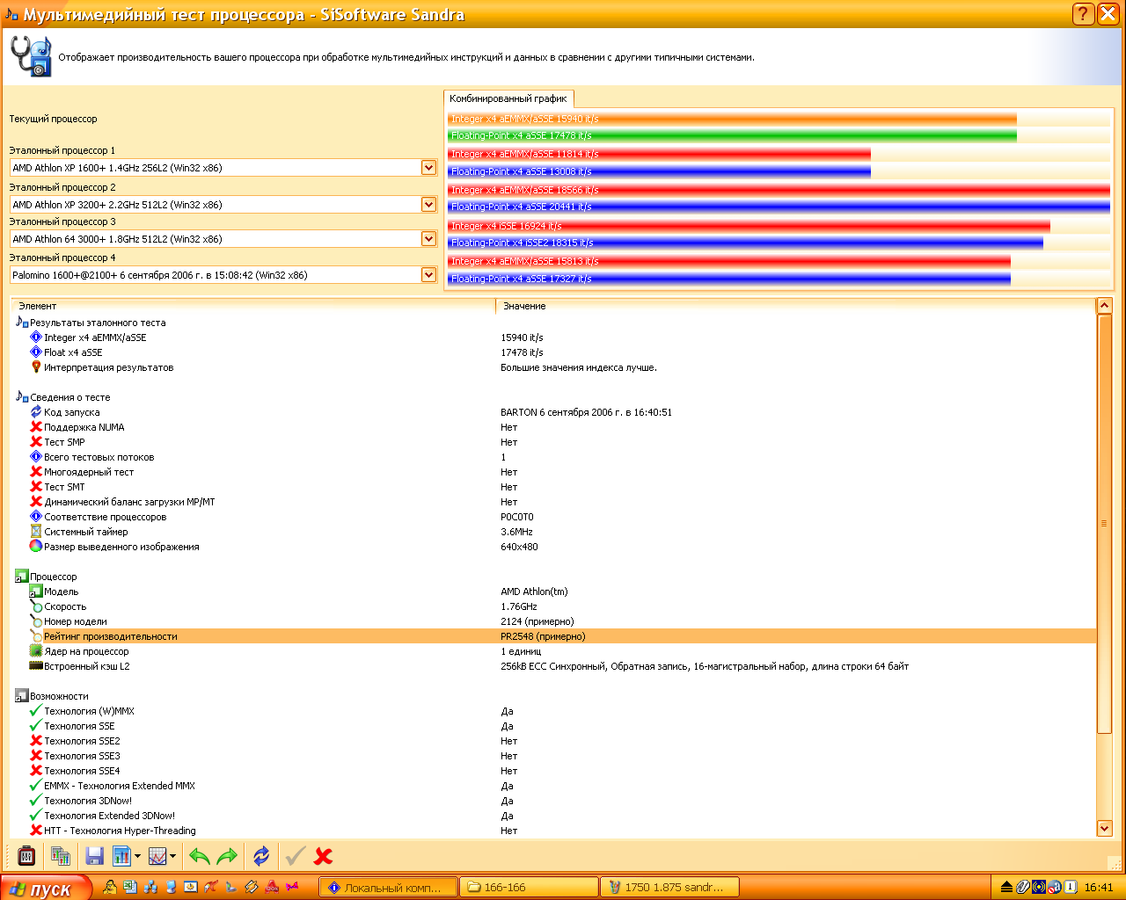This screenshot has height=900, width=1126.
Task: Open the Palomino reference processor 4 dropdown
Action: point(428,275)
